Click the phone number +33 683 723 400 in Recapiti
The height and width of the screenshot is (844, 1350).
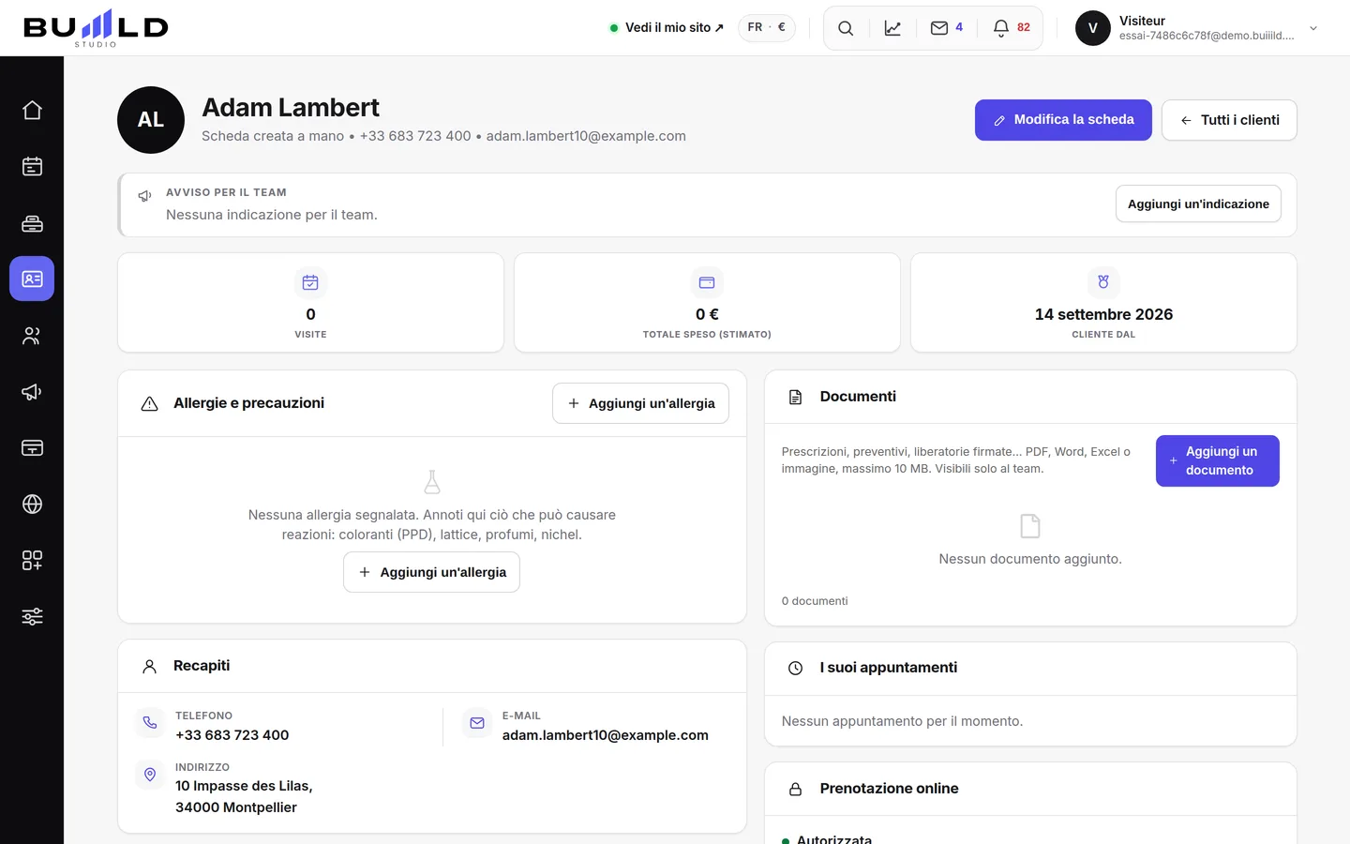click(x=232, y=735)
